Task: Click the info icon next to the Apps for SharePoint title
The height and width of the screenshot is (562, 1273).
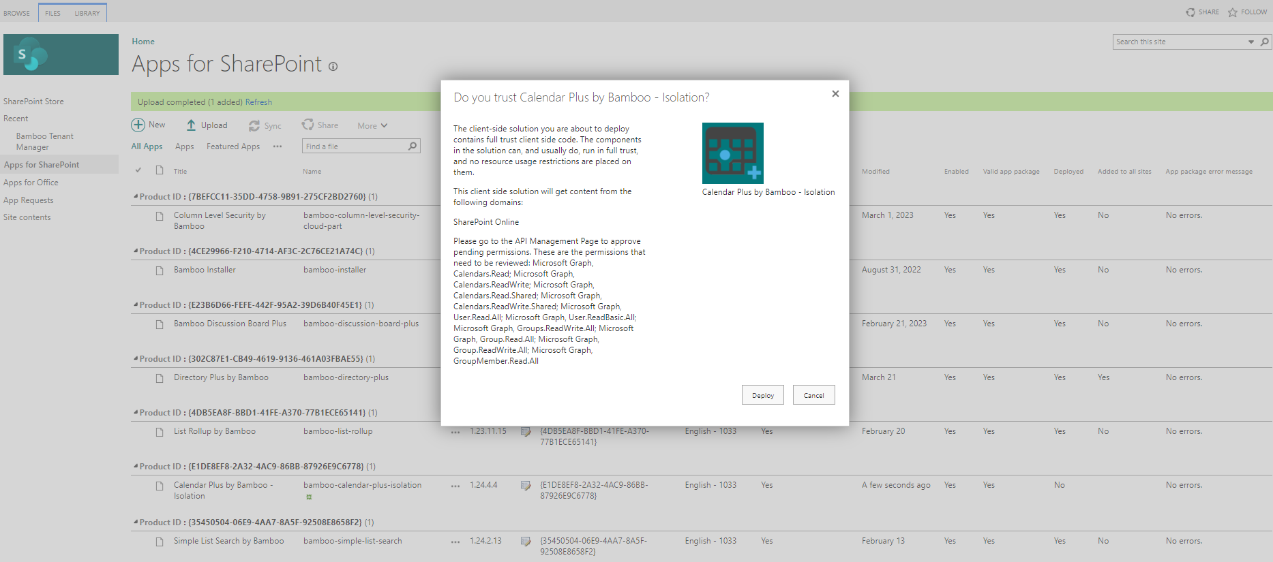Action: pos(333,67)
